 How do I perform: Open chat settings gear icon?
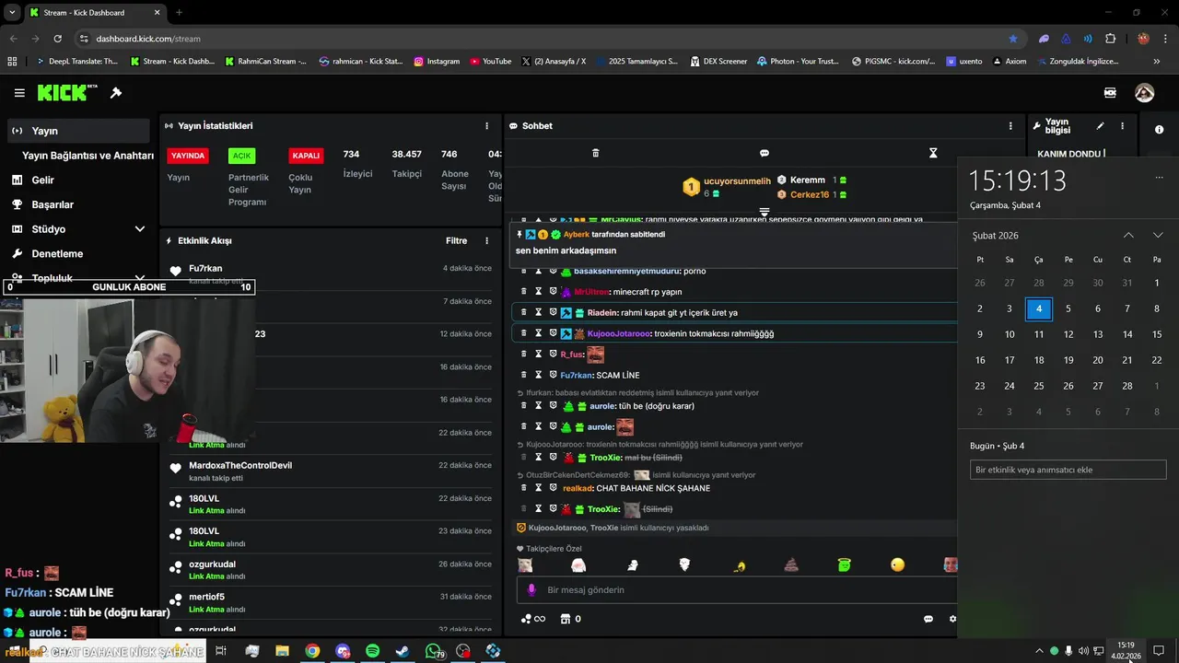(953, 619)
